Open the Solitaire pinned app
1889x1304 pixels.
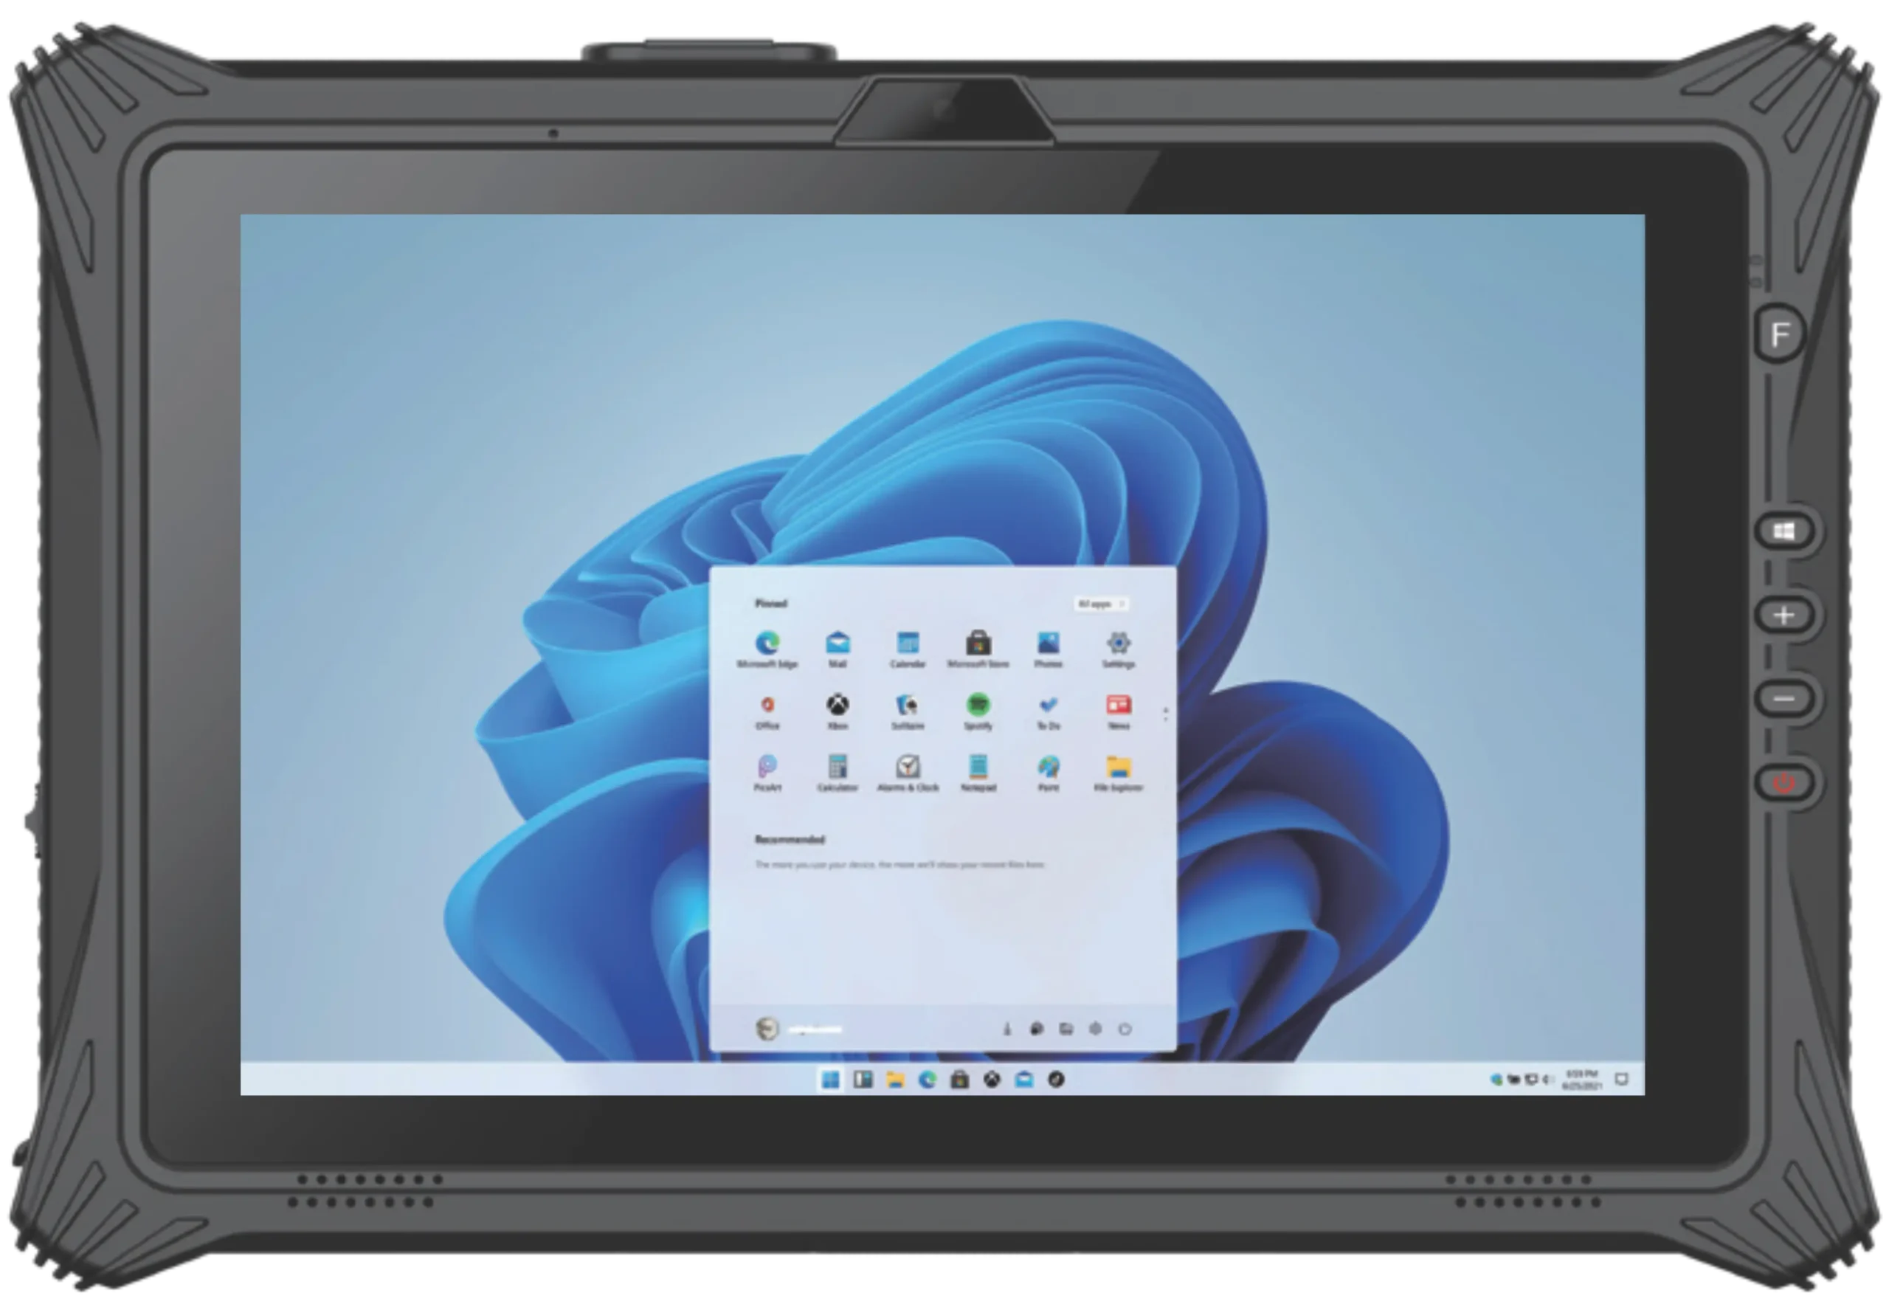[907, 711]
